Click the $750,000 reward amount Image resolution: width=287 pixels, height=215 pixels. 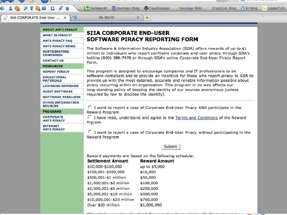click(x=149, y=199)
